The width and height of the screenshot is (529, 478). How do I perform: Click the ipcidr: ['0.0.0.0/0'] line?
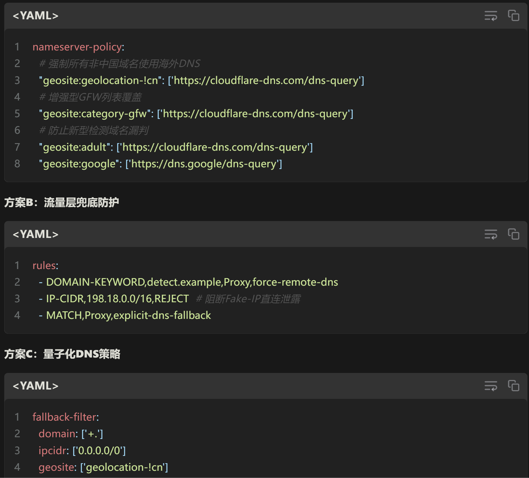tap(82, 451)
